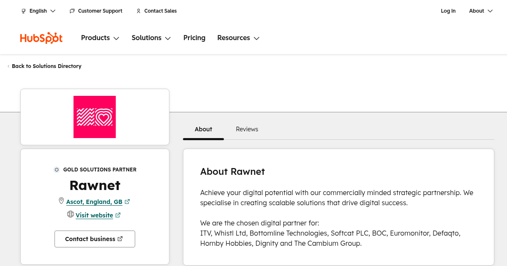Viewport: 507px width, 266px height.
Task: Expand the Resources menu
Action: coord(238,38)
